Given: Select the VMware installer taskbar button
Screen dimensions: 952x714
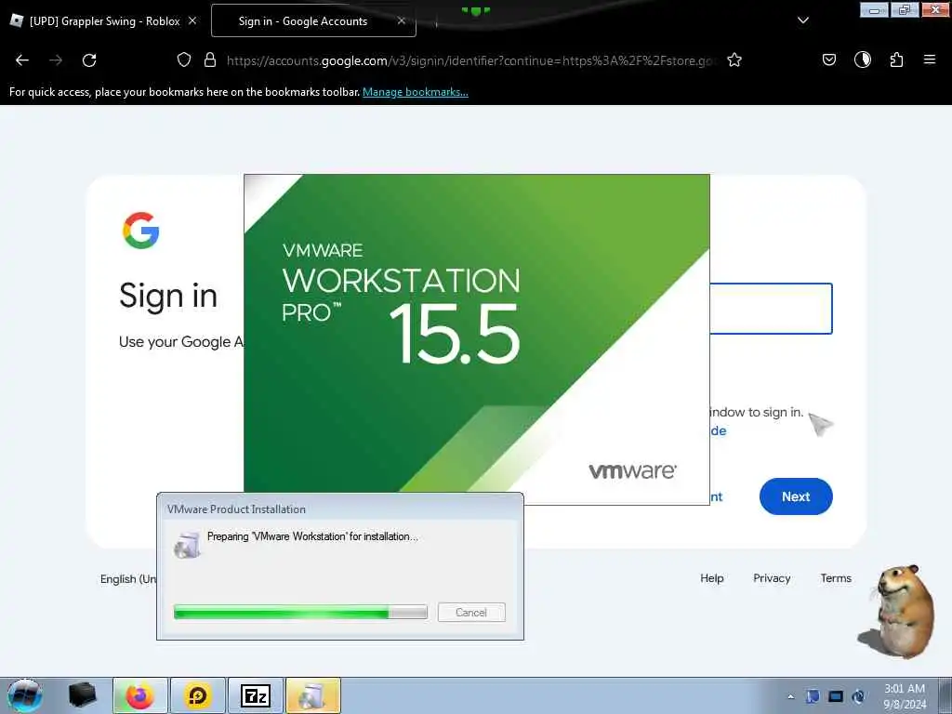Looking at the screenshot, I should click(x=313, y=695).
